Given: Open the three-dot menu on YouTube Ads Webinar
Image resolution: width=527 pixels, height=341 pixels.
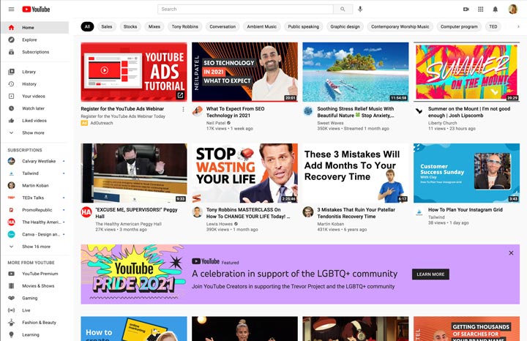Looking at the screenshot, I should click(x=183, y=109).
